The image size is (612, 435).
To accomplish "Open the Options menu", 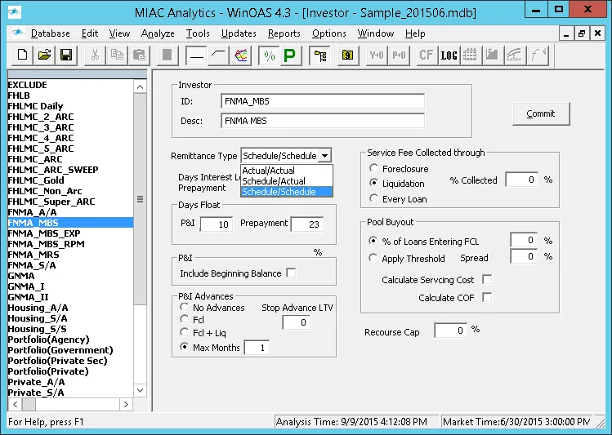I will click(329, 33).
